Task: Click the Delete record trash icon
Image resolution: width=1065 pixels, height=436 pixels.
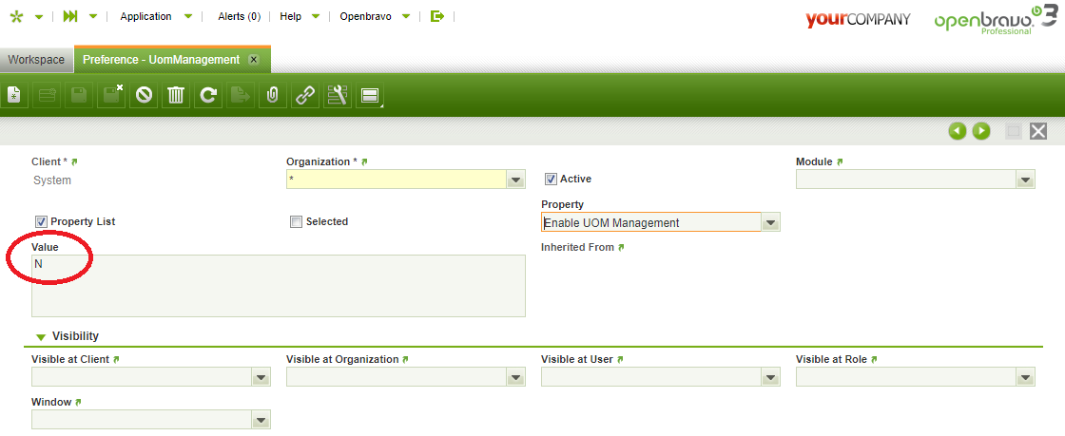Action: point(176,94)
